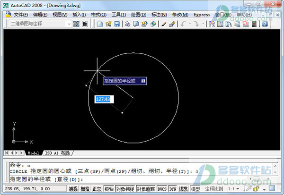Open the 文件(F) menu
The width and height of the screenshot is (284, 195).
click(21, 15)
